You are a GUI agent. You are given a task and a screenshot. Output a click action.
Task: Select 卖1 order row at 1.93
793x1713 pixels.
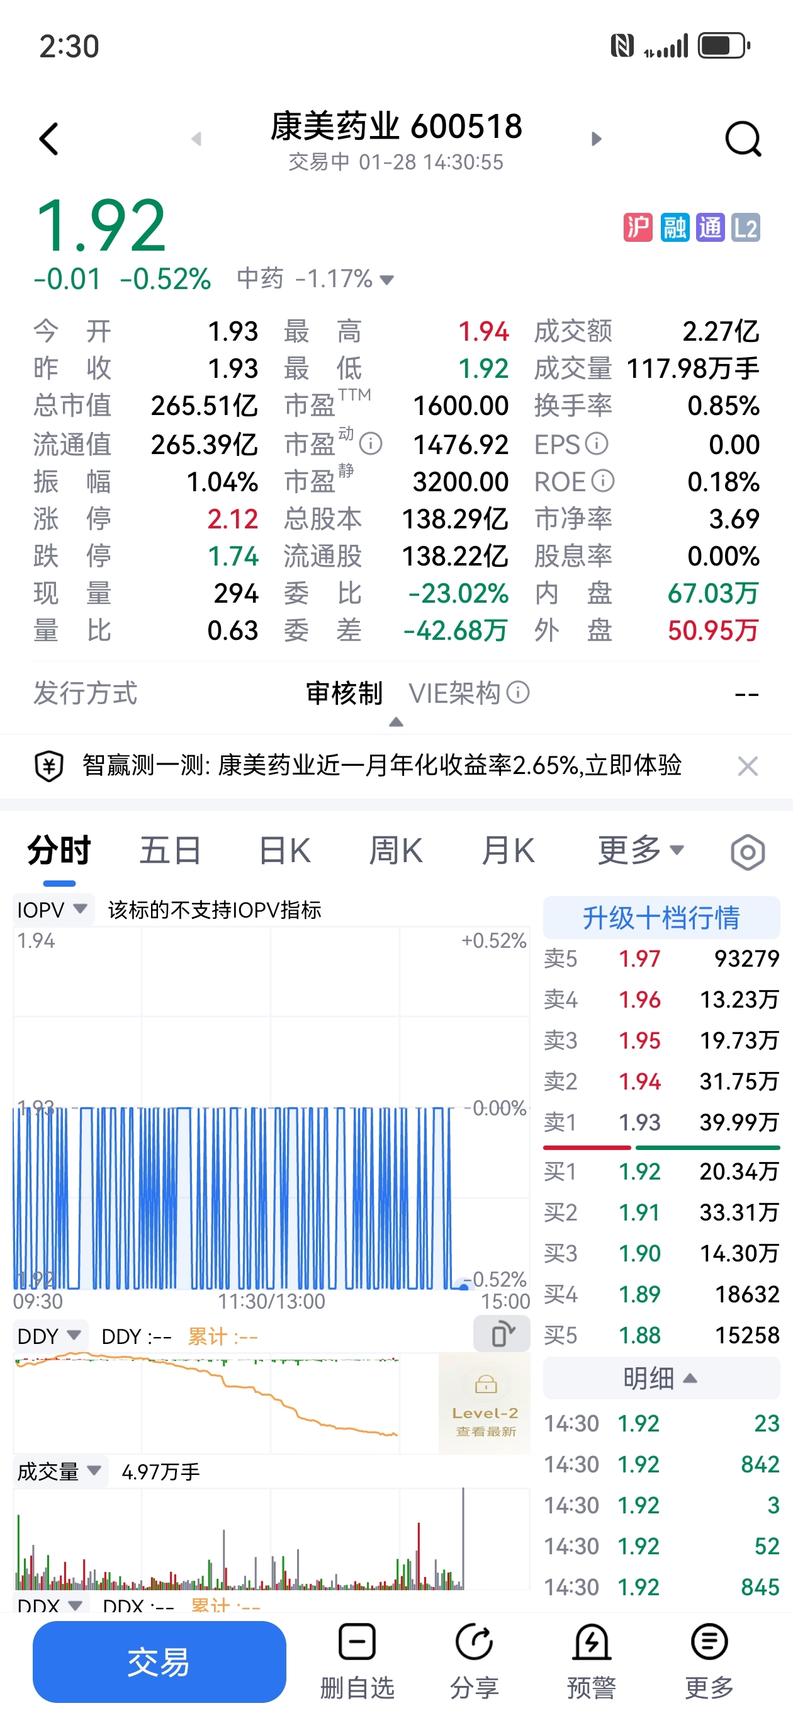pos(661,1122)
